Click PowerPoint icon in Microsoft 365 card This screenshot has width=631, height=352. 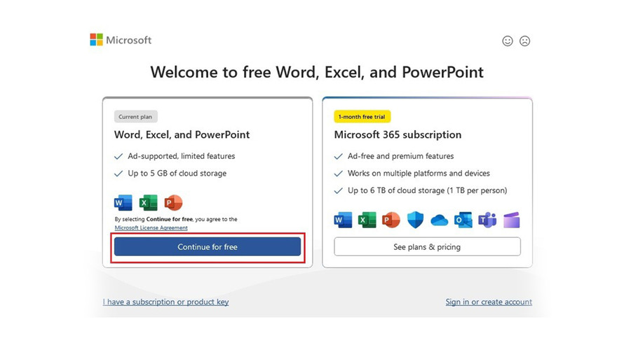[391, 220]
